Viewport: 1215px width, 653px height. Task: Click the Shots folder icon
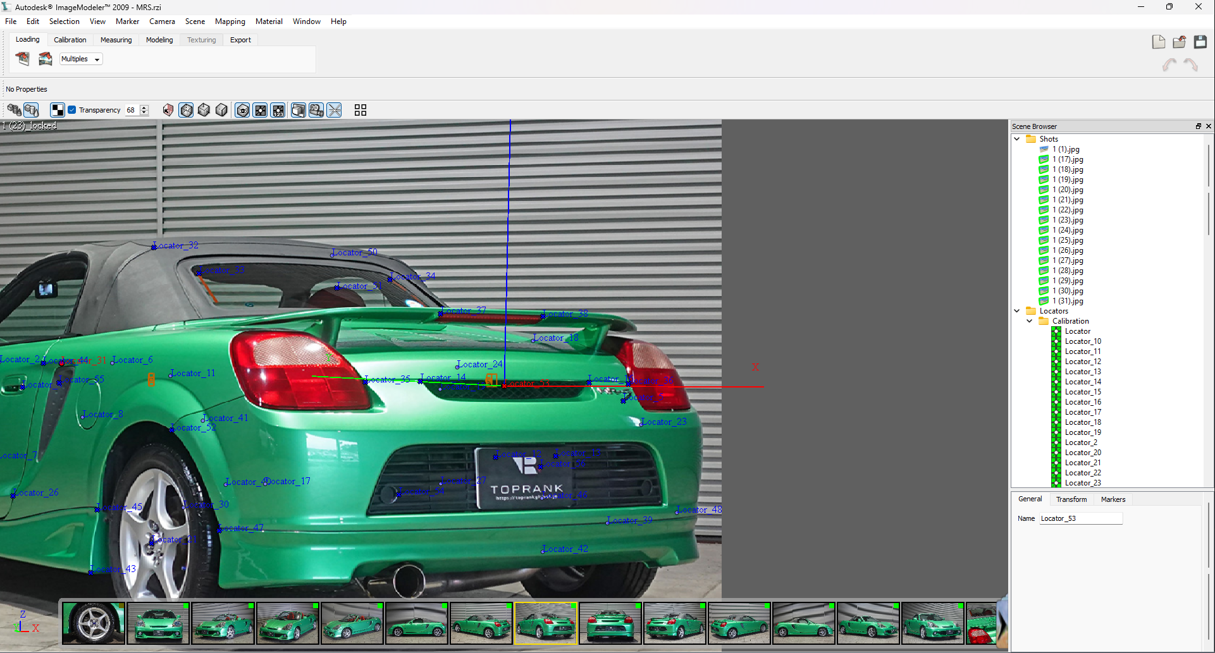point(1031,139)
